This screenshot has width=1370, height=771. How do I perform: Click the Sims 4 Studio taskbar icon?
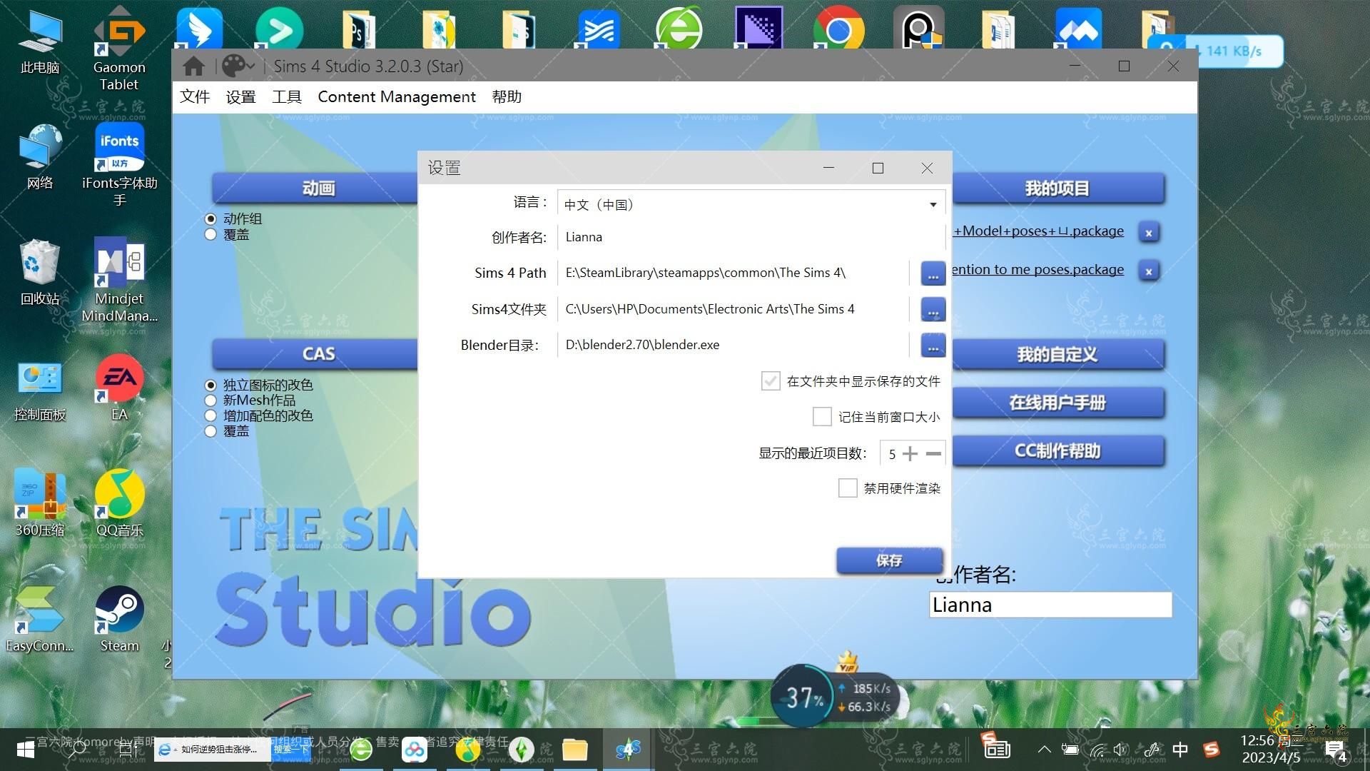628,750
